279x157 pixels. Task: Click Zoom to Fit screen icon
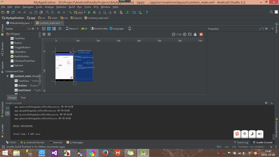coord(190,34)
